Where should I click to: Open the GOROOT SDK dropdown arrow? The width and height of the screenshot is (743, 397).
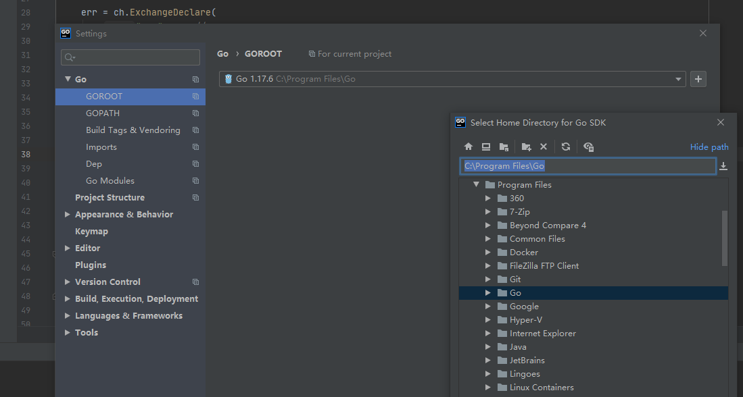[678, 80]
